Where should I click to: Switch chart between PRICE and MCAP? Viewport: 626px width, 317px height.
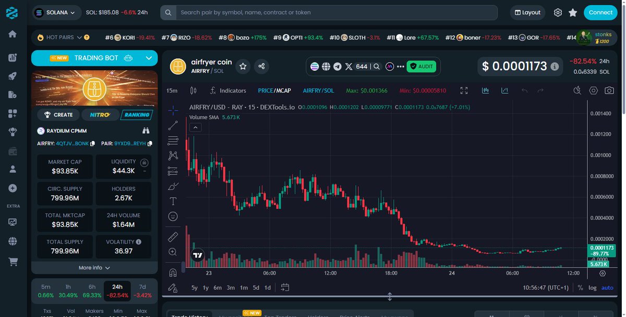[274, 91]
